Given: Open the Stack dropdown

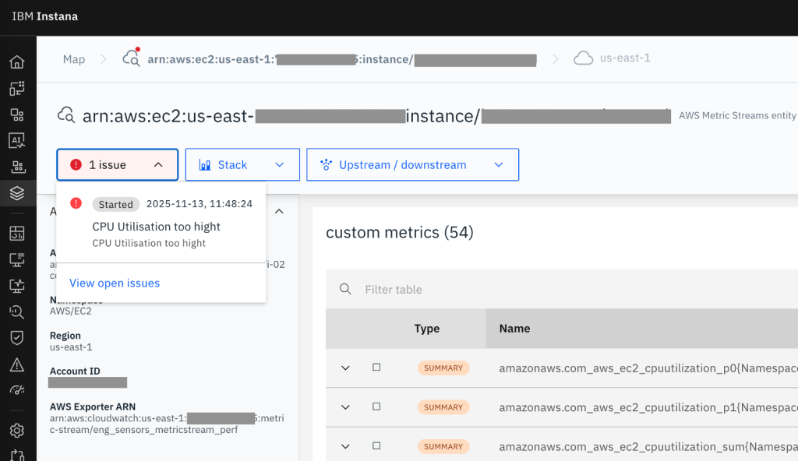Looking at the screenshot, I should (x=242, y=164).
